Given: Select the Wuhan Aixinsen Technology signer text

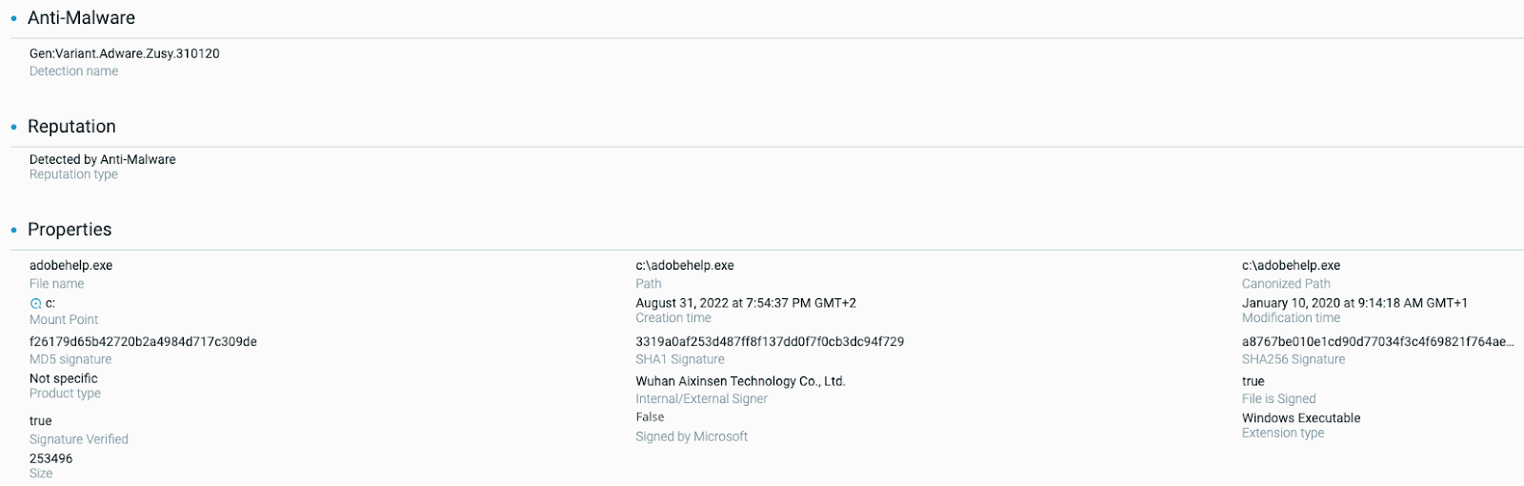Looking at the screenshot, I should click(740, 381).
